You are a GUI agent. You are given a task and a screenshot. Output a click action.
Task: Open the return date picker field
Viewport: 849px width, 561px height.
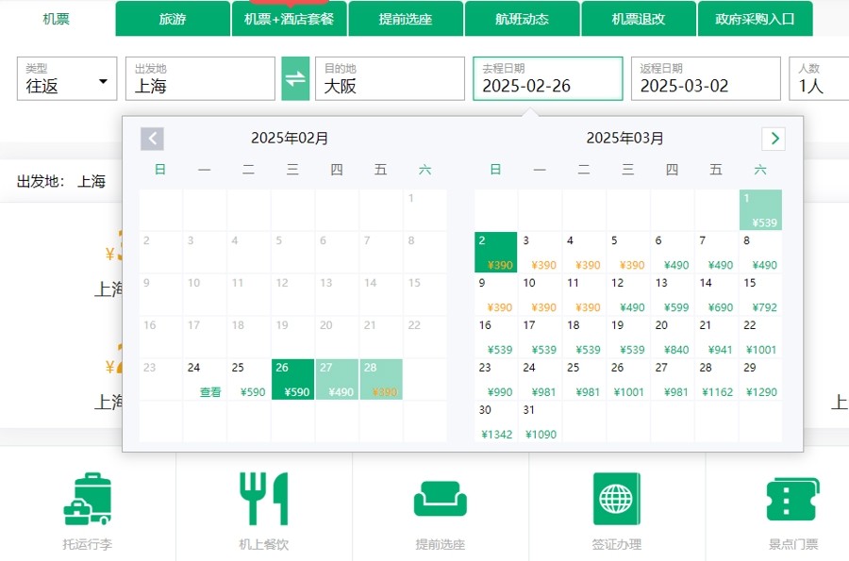click(705, 78)
